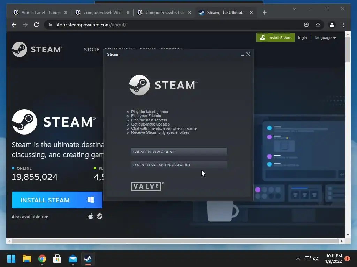357x267 pixels.
Task: Open network status tray icon
Action: point(308,259)
